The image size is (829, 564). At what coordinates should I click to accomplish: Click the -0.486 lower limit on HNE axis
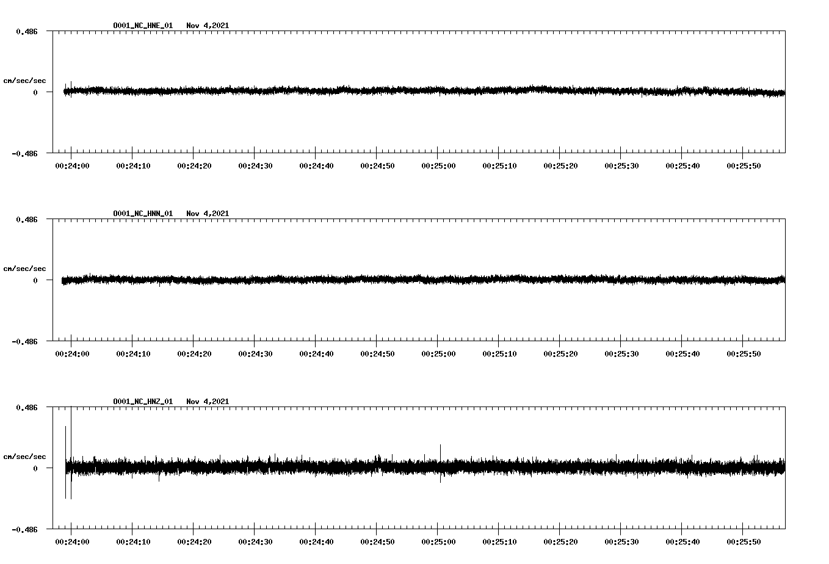point(24,153)
